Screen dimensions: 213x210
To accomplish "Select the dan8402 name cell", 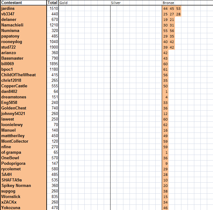I will pos(24,91).
